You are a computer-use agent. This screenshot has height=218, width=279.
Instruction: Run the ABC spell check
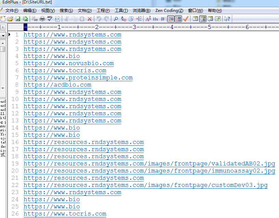(x=50, y=18)
